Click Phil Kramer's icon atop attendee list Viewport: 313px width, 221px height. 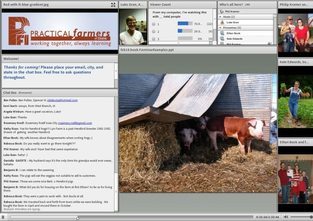point(222,11)
